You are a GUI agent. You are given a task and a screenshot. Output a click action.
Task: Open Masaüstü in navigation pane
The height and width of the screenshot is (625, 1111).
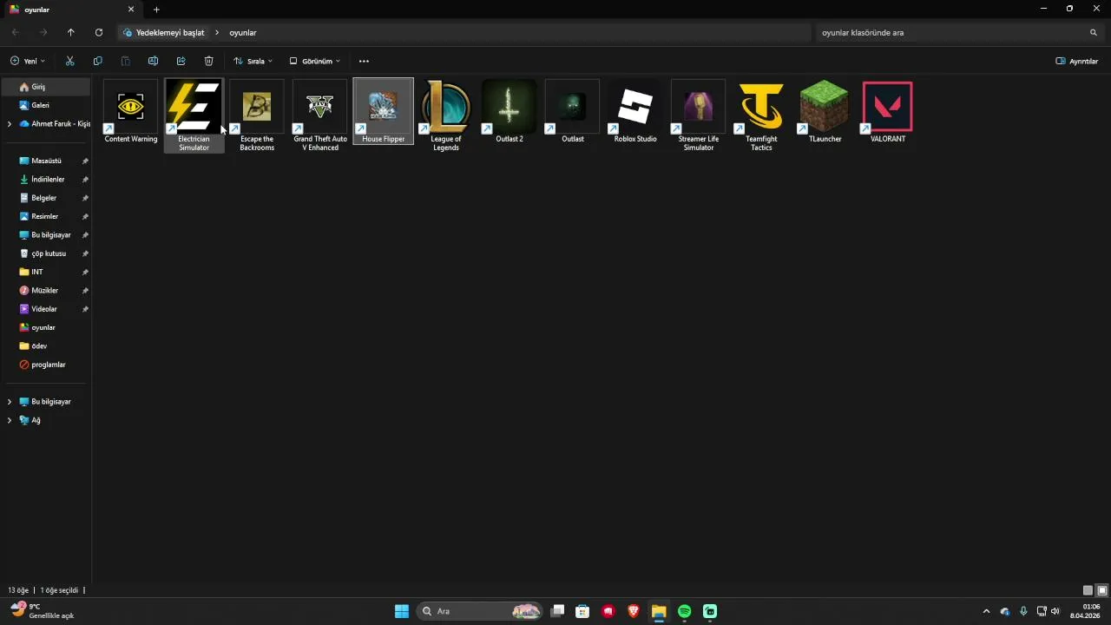(x=46, y=161)
